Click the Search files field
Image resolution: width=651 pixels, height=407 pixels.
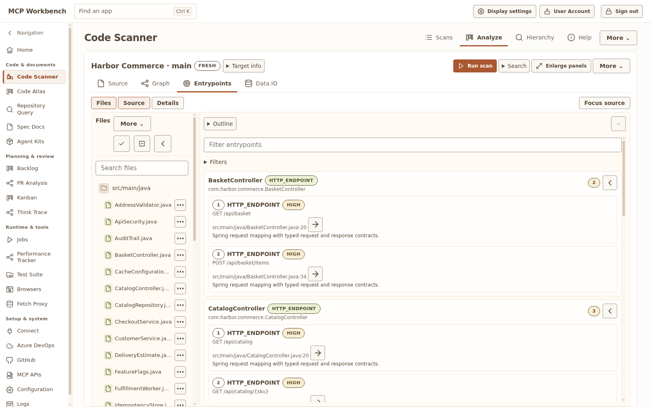[142, 168]
